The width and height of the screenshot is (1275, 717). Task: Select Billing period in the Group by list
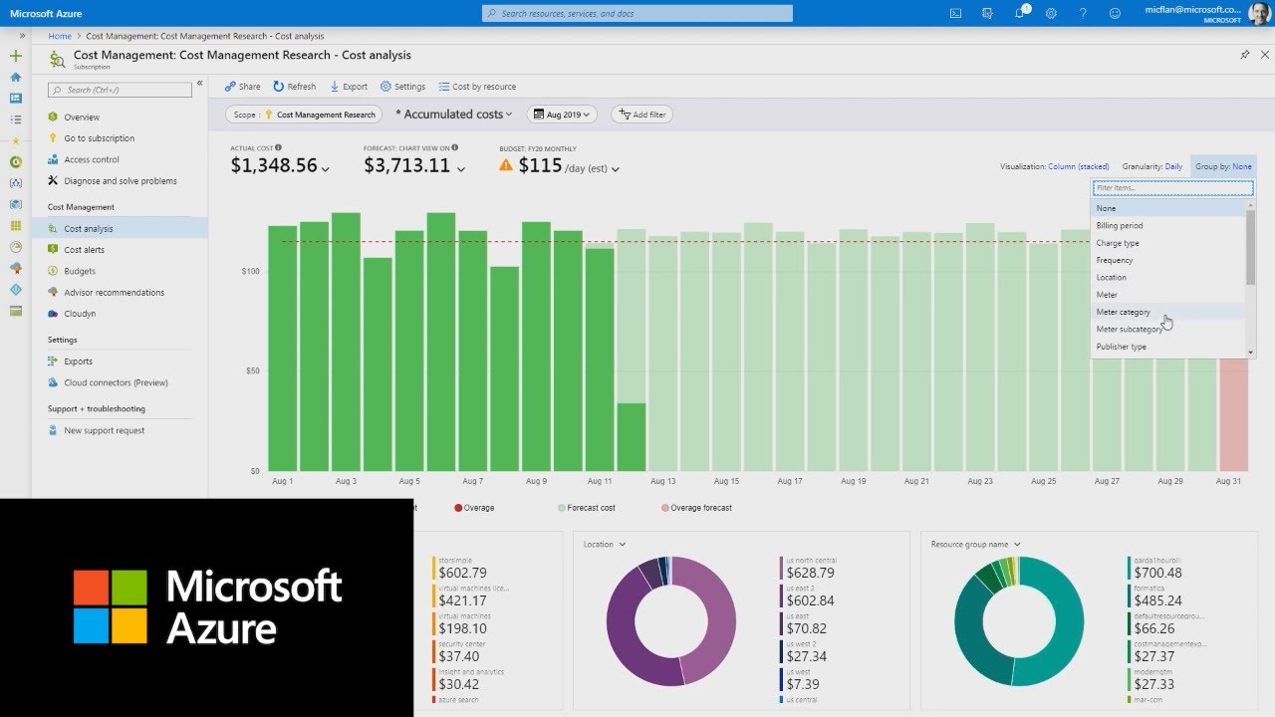(1167, 226)
